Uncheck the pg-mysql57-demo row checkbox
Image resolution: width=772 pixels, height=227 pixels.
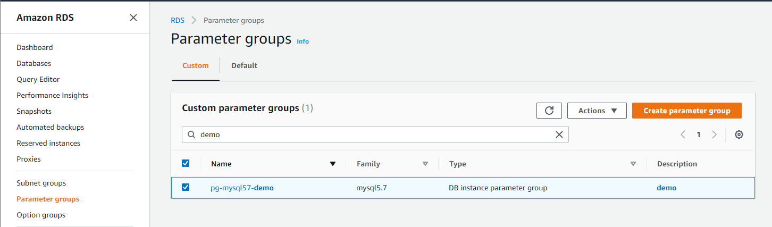pos(186,187)
